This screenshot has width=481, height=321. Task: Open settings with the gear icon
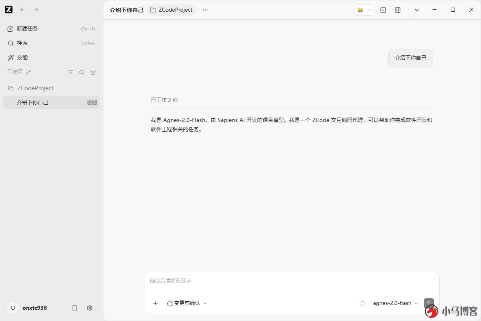click(x=90, y=308)
